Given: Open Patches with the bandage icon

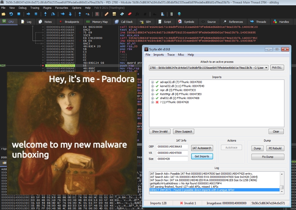Looking at the screenshot, I should (x=106, y=14).
